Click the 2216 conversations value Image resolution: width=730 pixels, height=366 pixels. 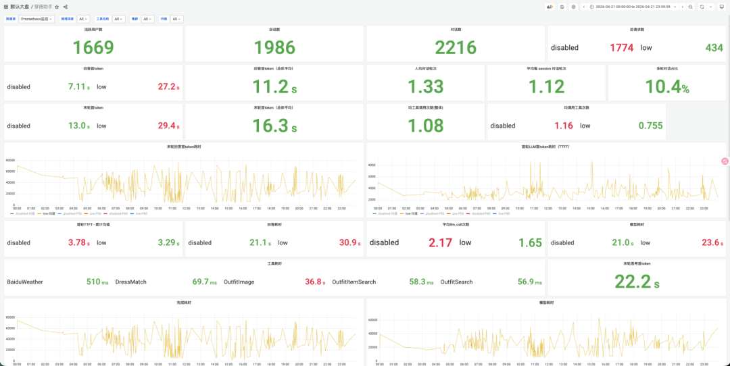coord(456,47)
